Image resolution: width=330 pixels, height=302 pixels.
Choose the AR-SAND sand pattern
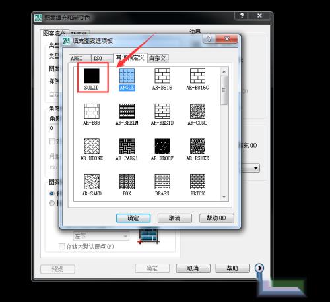(92, 181)
